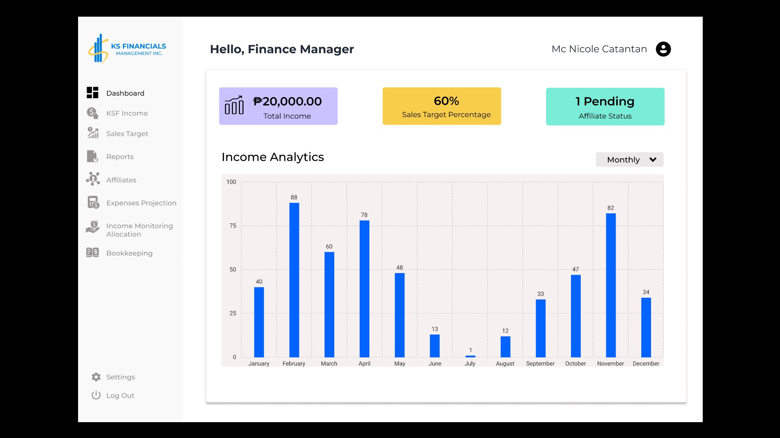Click the Settings gear icon
The width and height of the screenshot is (780, 438).
click(x=96, y=377)
